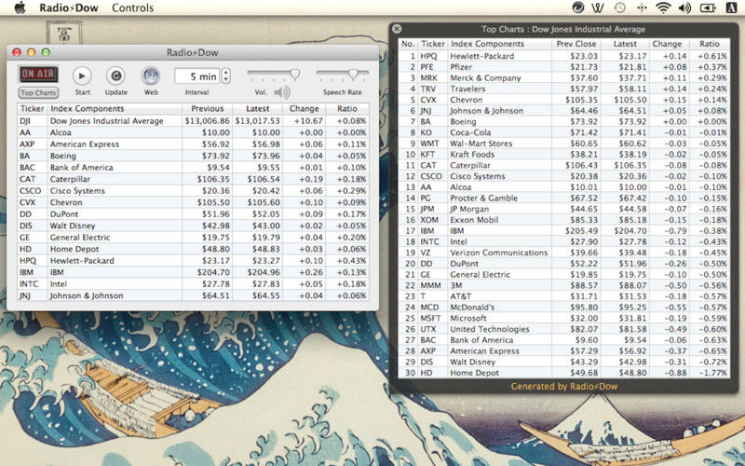The height and width of the screenshot is (466, 745).
Task: Click the battery status menu bar icon
Action: click(708, 7)
